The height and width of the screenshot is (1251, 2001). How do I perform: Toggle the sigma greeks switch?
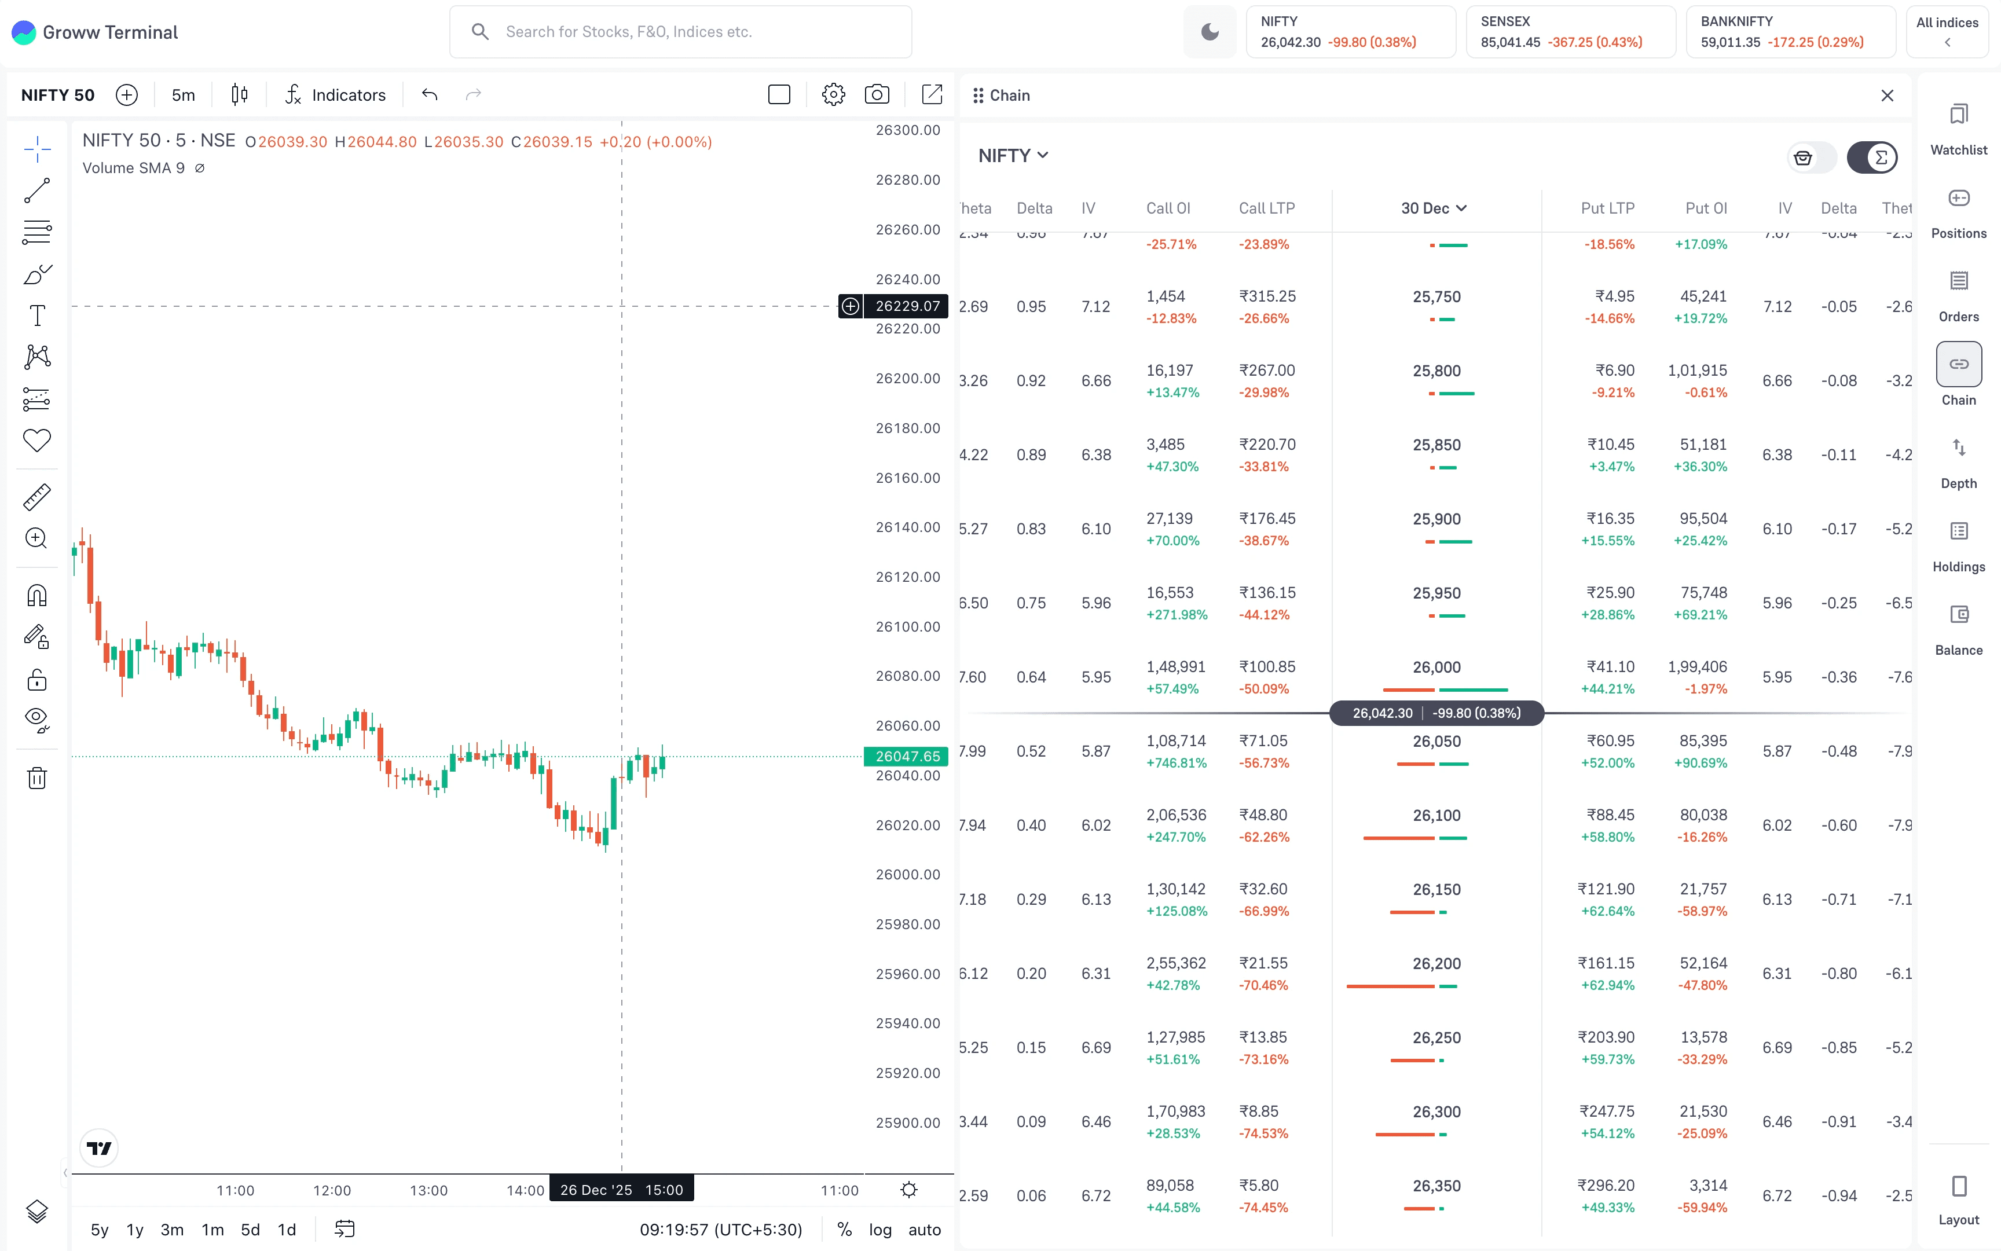pos(1872,157)
